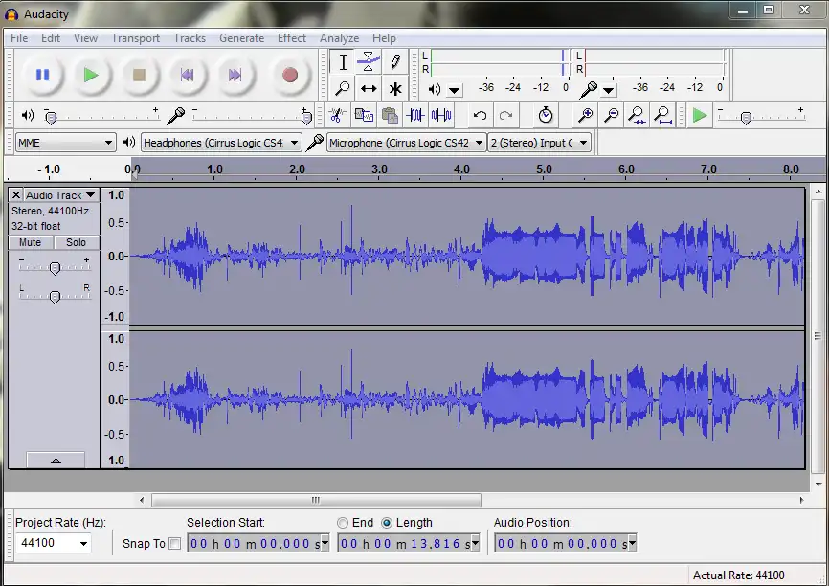Select the Length radio button

click(x=387, y=523)
